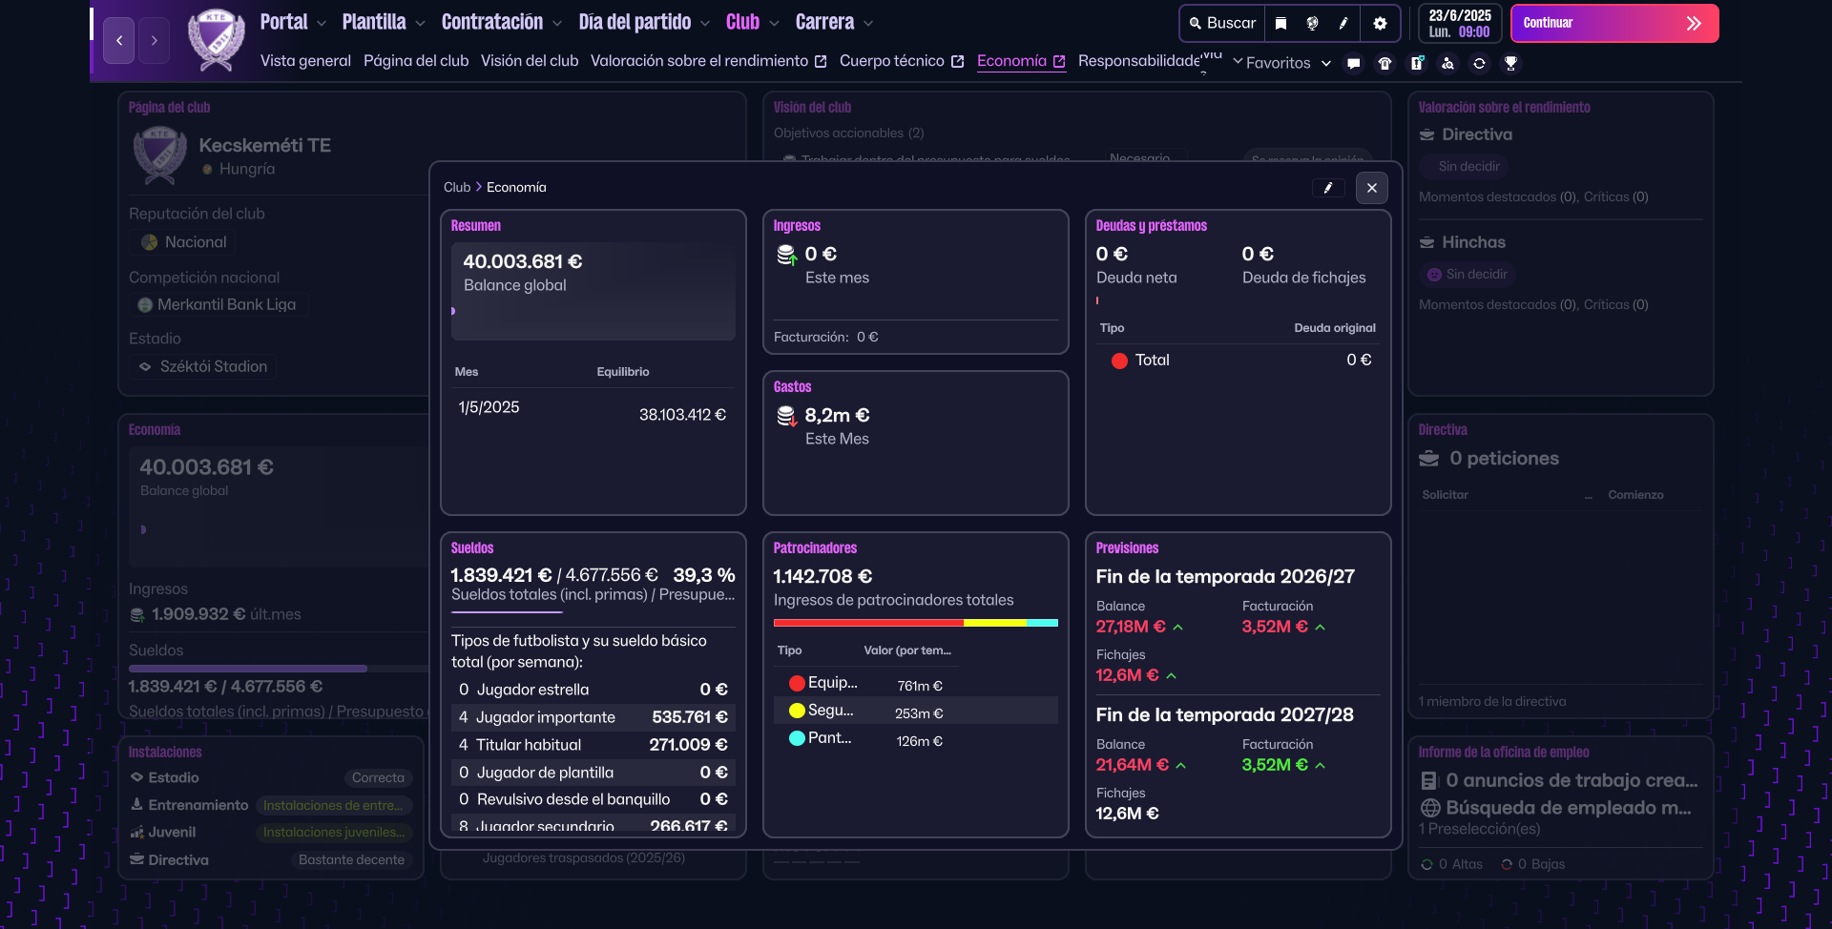Image resolution: width=1832 pixels, height=929 pixels.
Task: Select the Jugador importante salary row
Action: pyautogui.click(x=593, y=717)
